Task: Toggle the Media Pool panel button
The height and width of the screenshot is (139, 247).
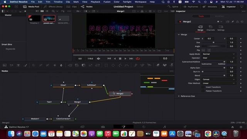Action: tap(31, 7)
